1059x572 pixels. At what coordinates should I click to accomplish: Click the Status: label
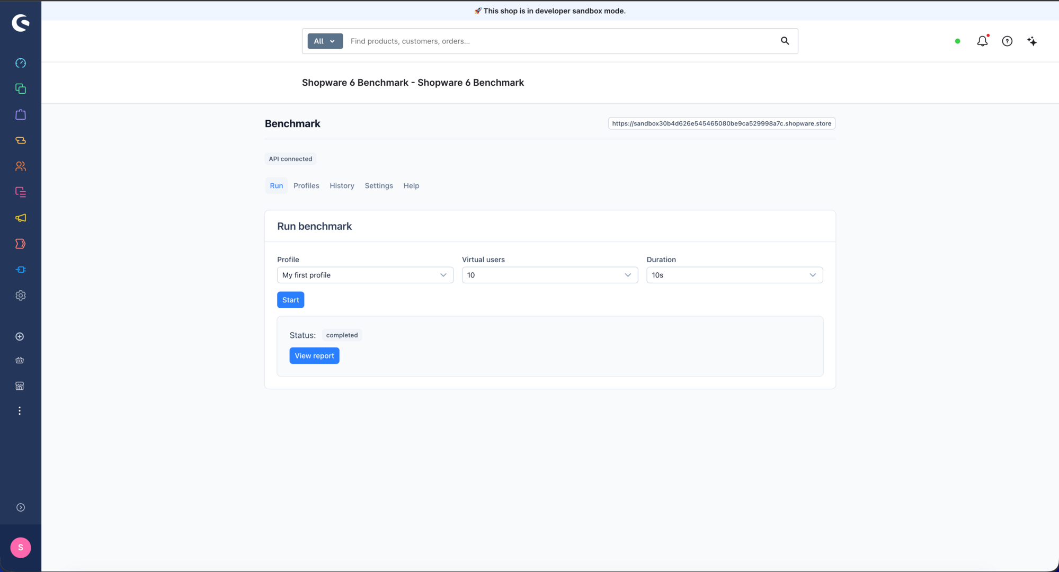click(302, 335)
